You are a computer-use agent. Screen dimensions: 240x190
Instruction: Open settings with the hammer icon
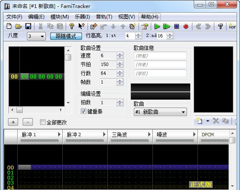tap(220, 26)
